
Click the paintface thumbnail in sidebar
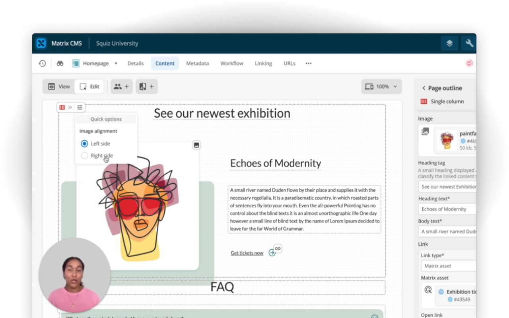point(447,140)
